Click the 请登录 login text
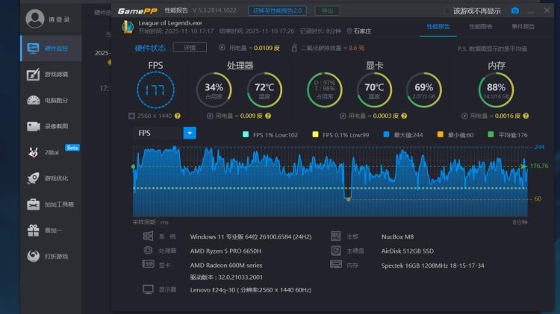This screenshot has height=314, width=560. [x=59, y=19]
